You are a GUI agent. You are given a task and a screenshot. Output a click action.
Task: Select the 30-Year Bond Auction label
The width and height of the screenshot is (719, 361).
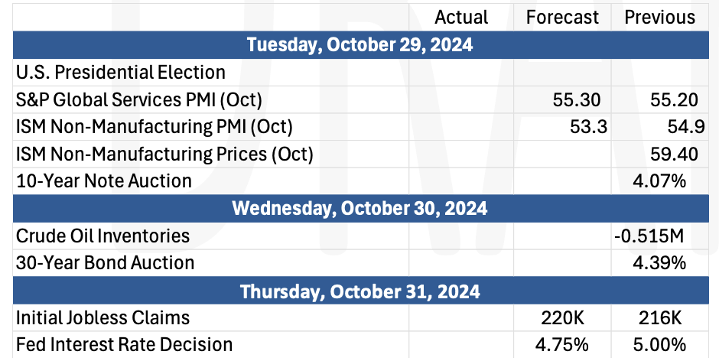tap(106, 263)
